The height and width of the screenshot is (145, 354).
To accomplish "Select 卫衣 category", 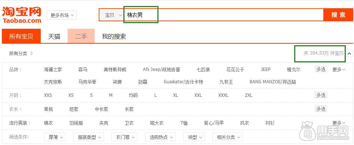I will pos(129,123).
